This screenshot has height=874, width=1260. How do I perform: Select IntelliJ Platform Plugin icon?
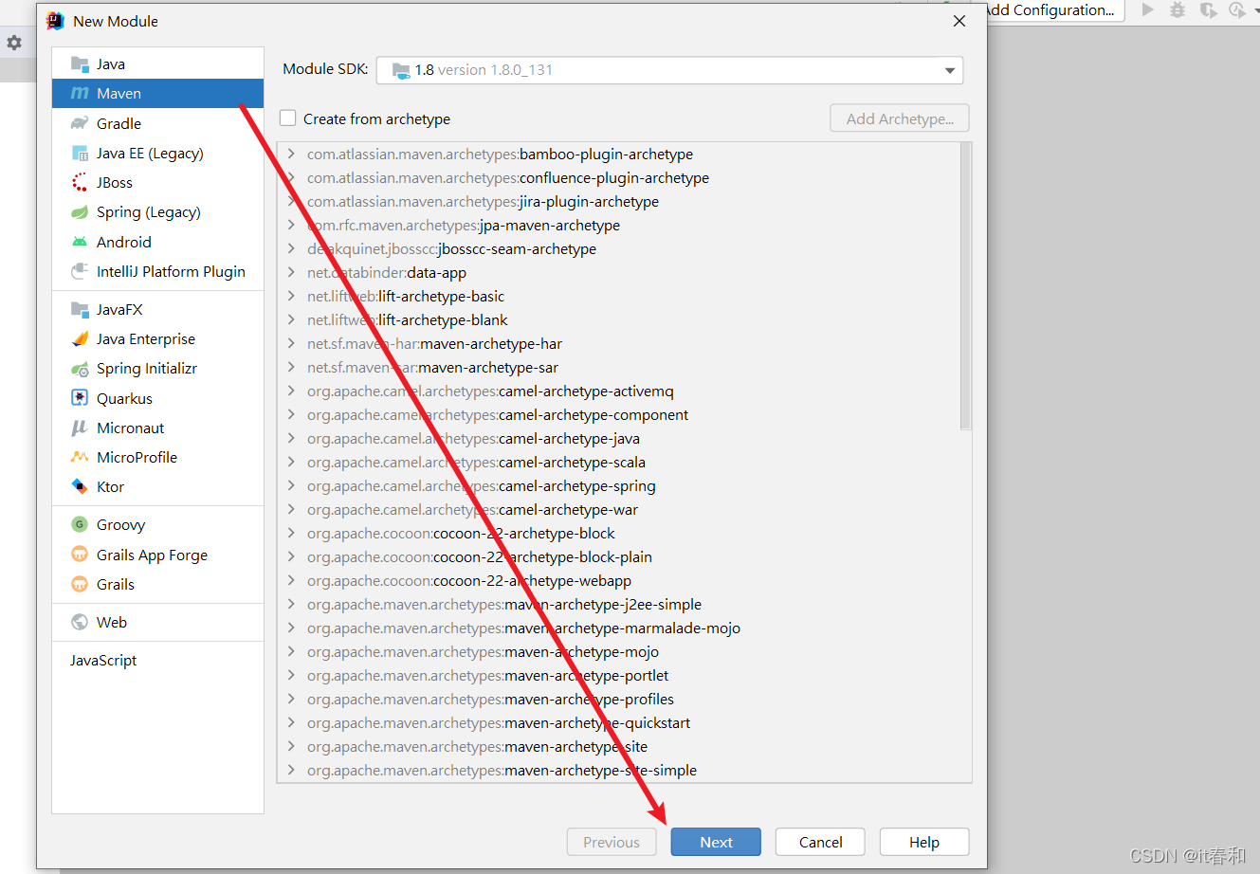tap(80, 272)
